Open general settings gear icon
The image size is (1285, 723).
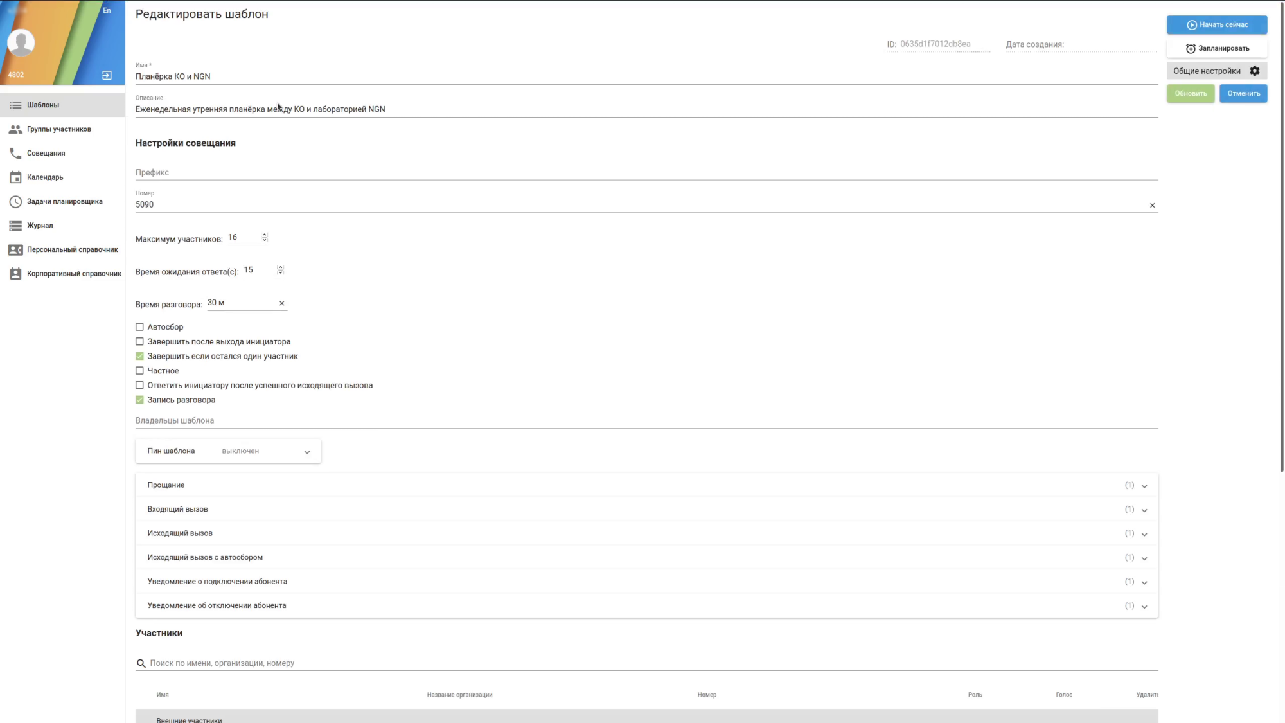1254,71
